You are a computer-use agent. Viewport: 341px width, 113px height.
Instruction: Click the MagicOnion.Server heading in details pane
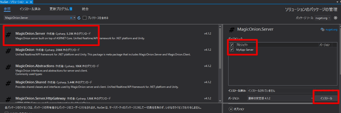pyautogui.click(x=255, y=29)
